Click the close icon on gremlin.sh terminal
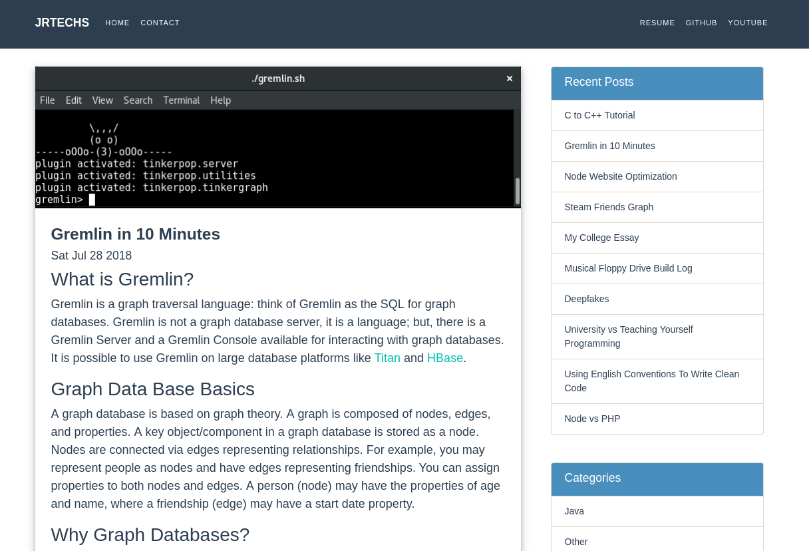Viewport: 809px width, 551px height. point(510,78)
